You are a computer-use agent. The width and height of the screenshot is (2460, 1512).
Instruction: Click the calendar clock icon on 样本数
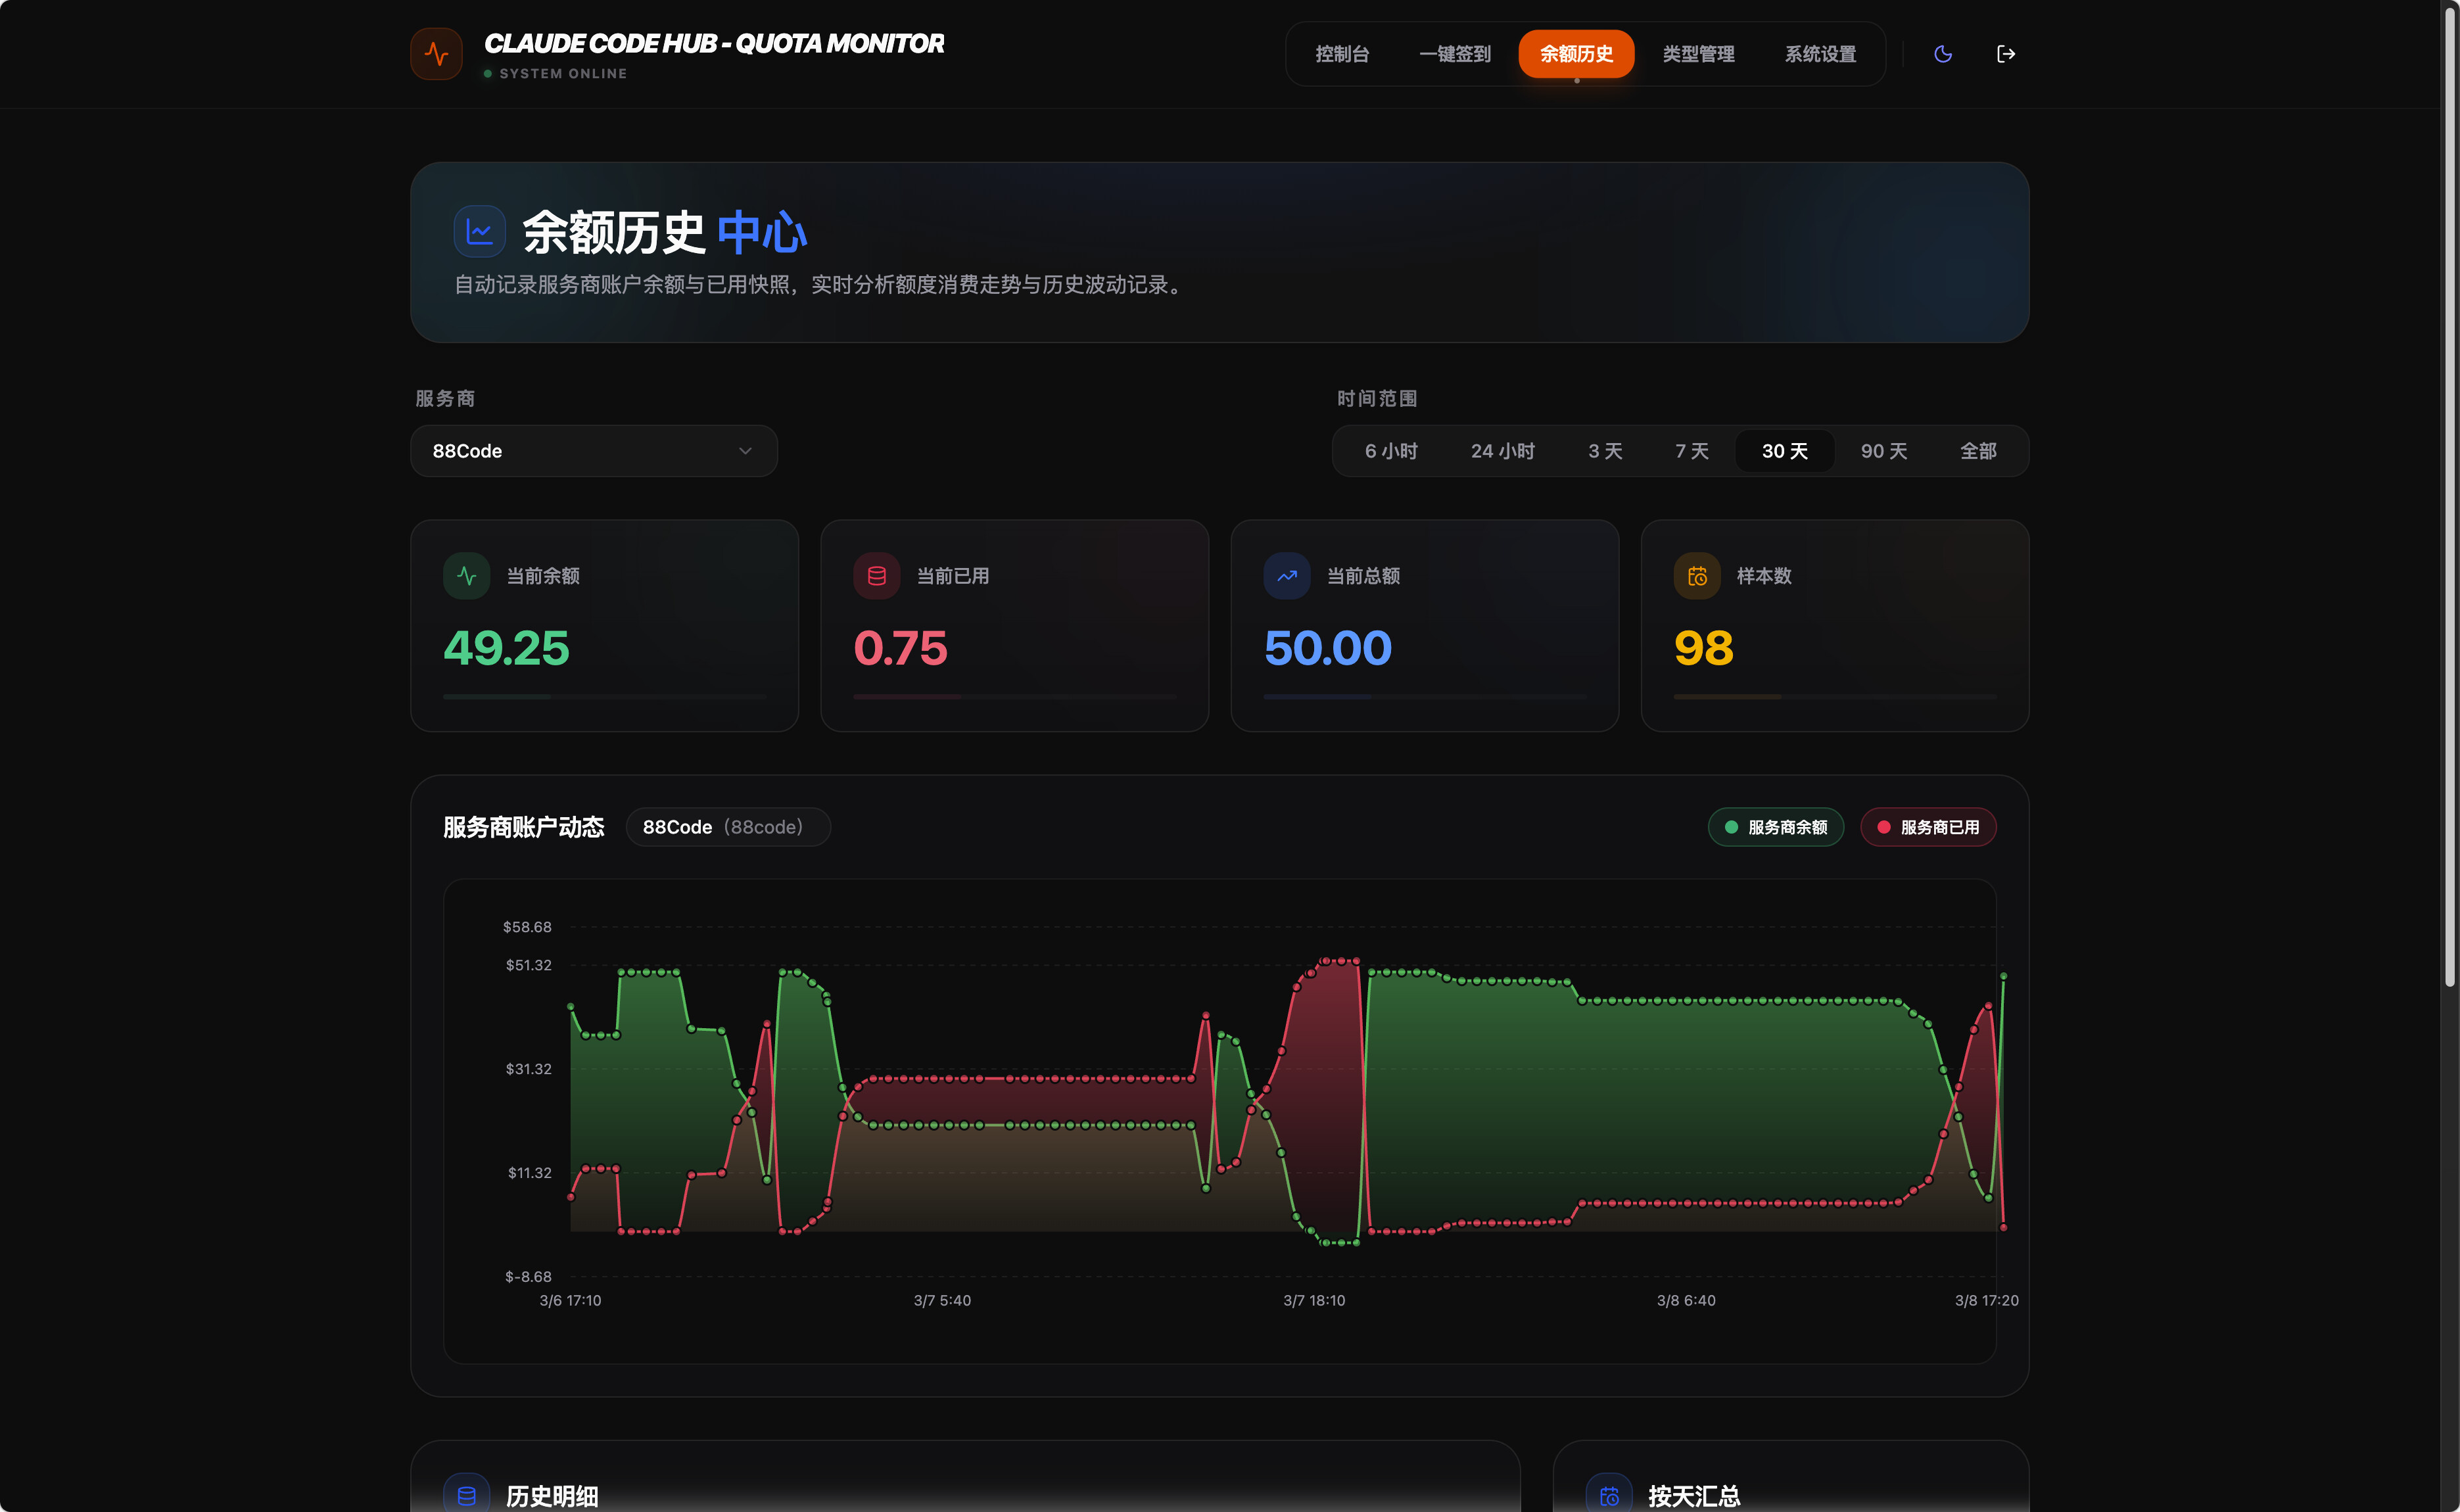pyautogui.click(x=1697, y=576)
